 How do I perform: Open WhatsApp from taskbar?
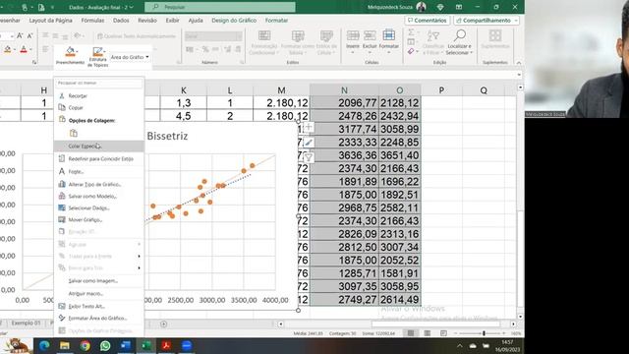point(105,345)
